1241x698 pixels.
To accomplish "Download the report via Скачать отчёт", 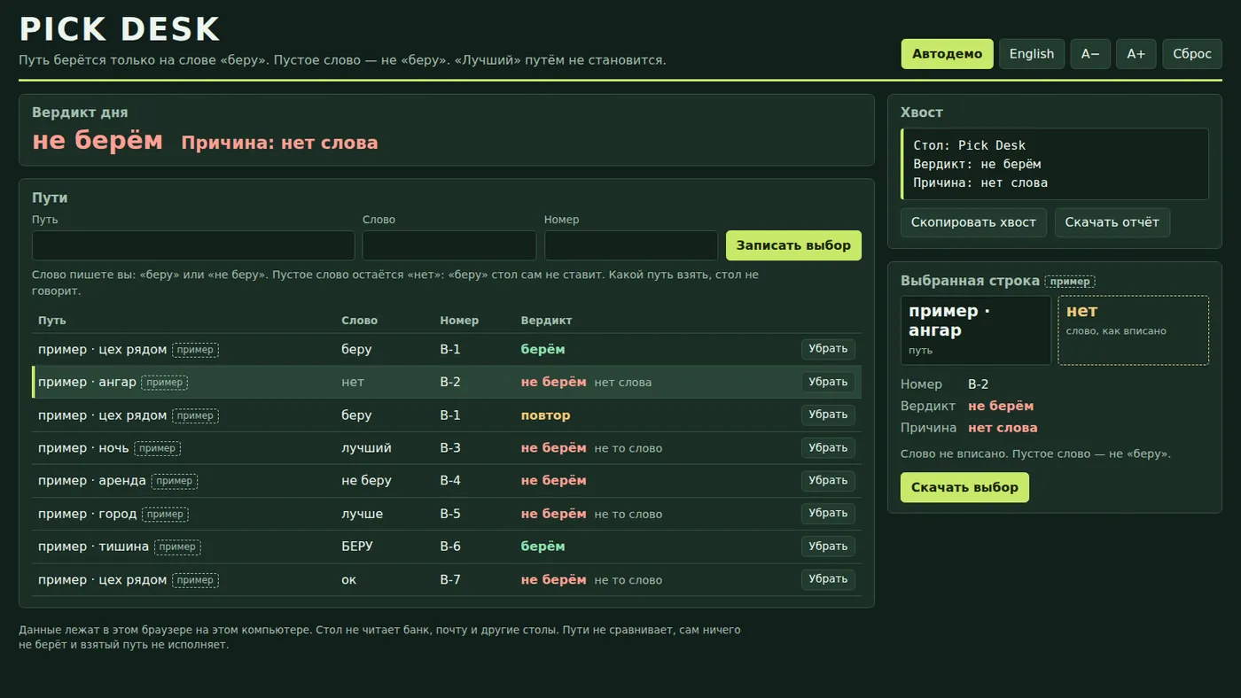I will (x=1112, y=222).
